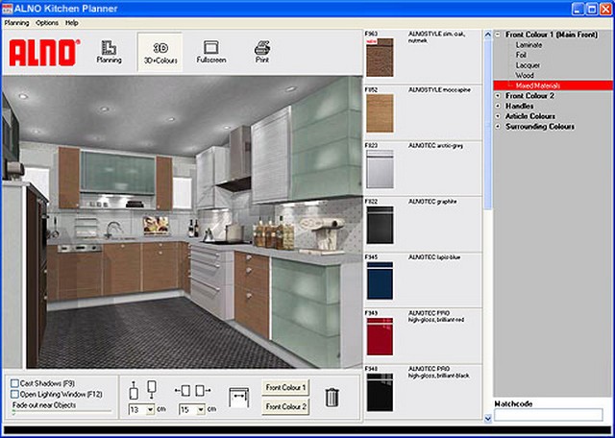Click the Surrounding Colours tree label

pyautogui.click(x=540, y=126)
